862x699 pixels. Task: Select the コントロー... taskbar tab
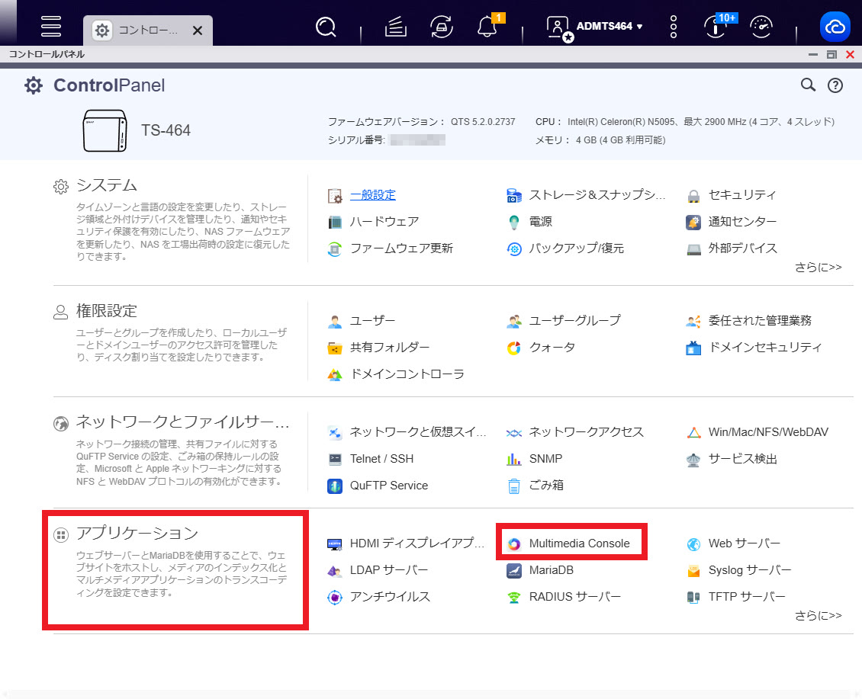(147, 30)
